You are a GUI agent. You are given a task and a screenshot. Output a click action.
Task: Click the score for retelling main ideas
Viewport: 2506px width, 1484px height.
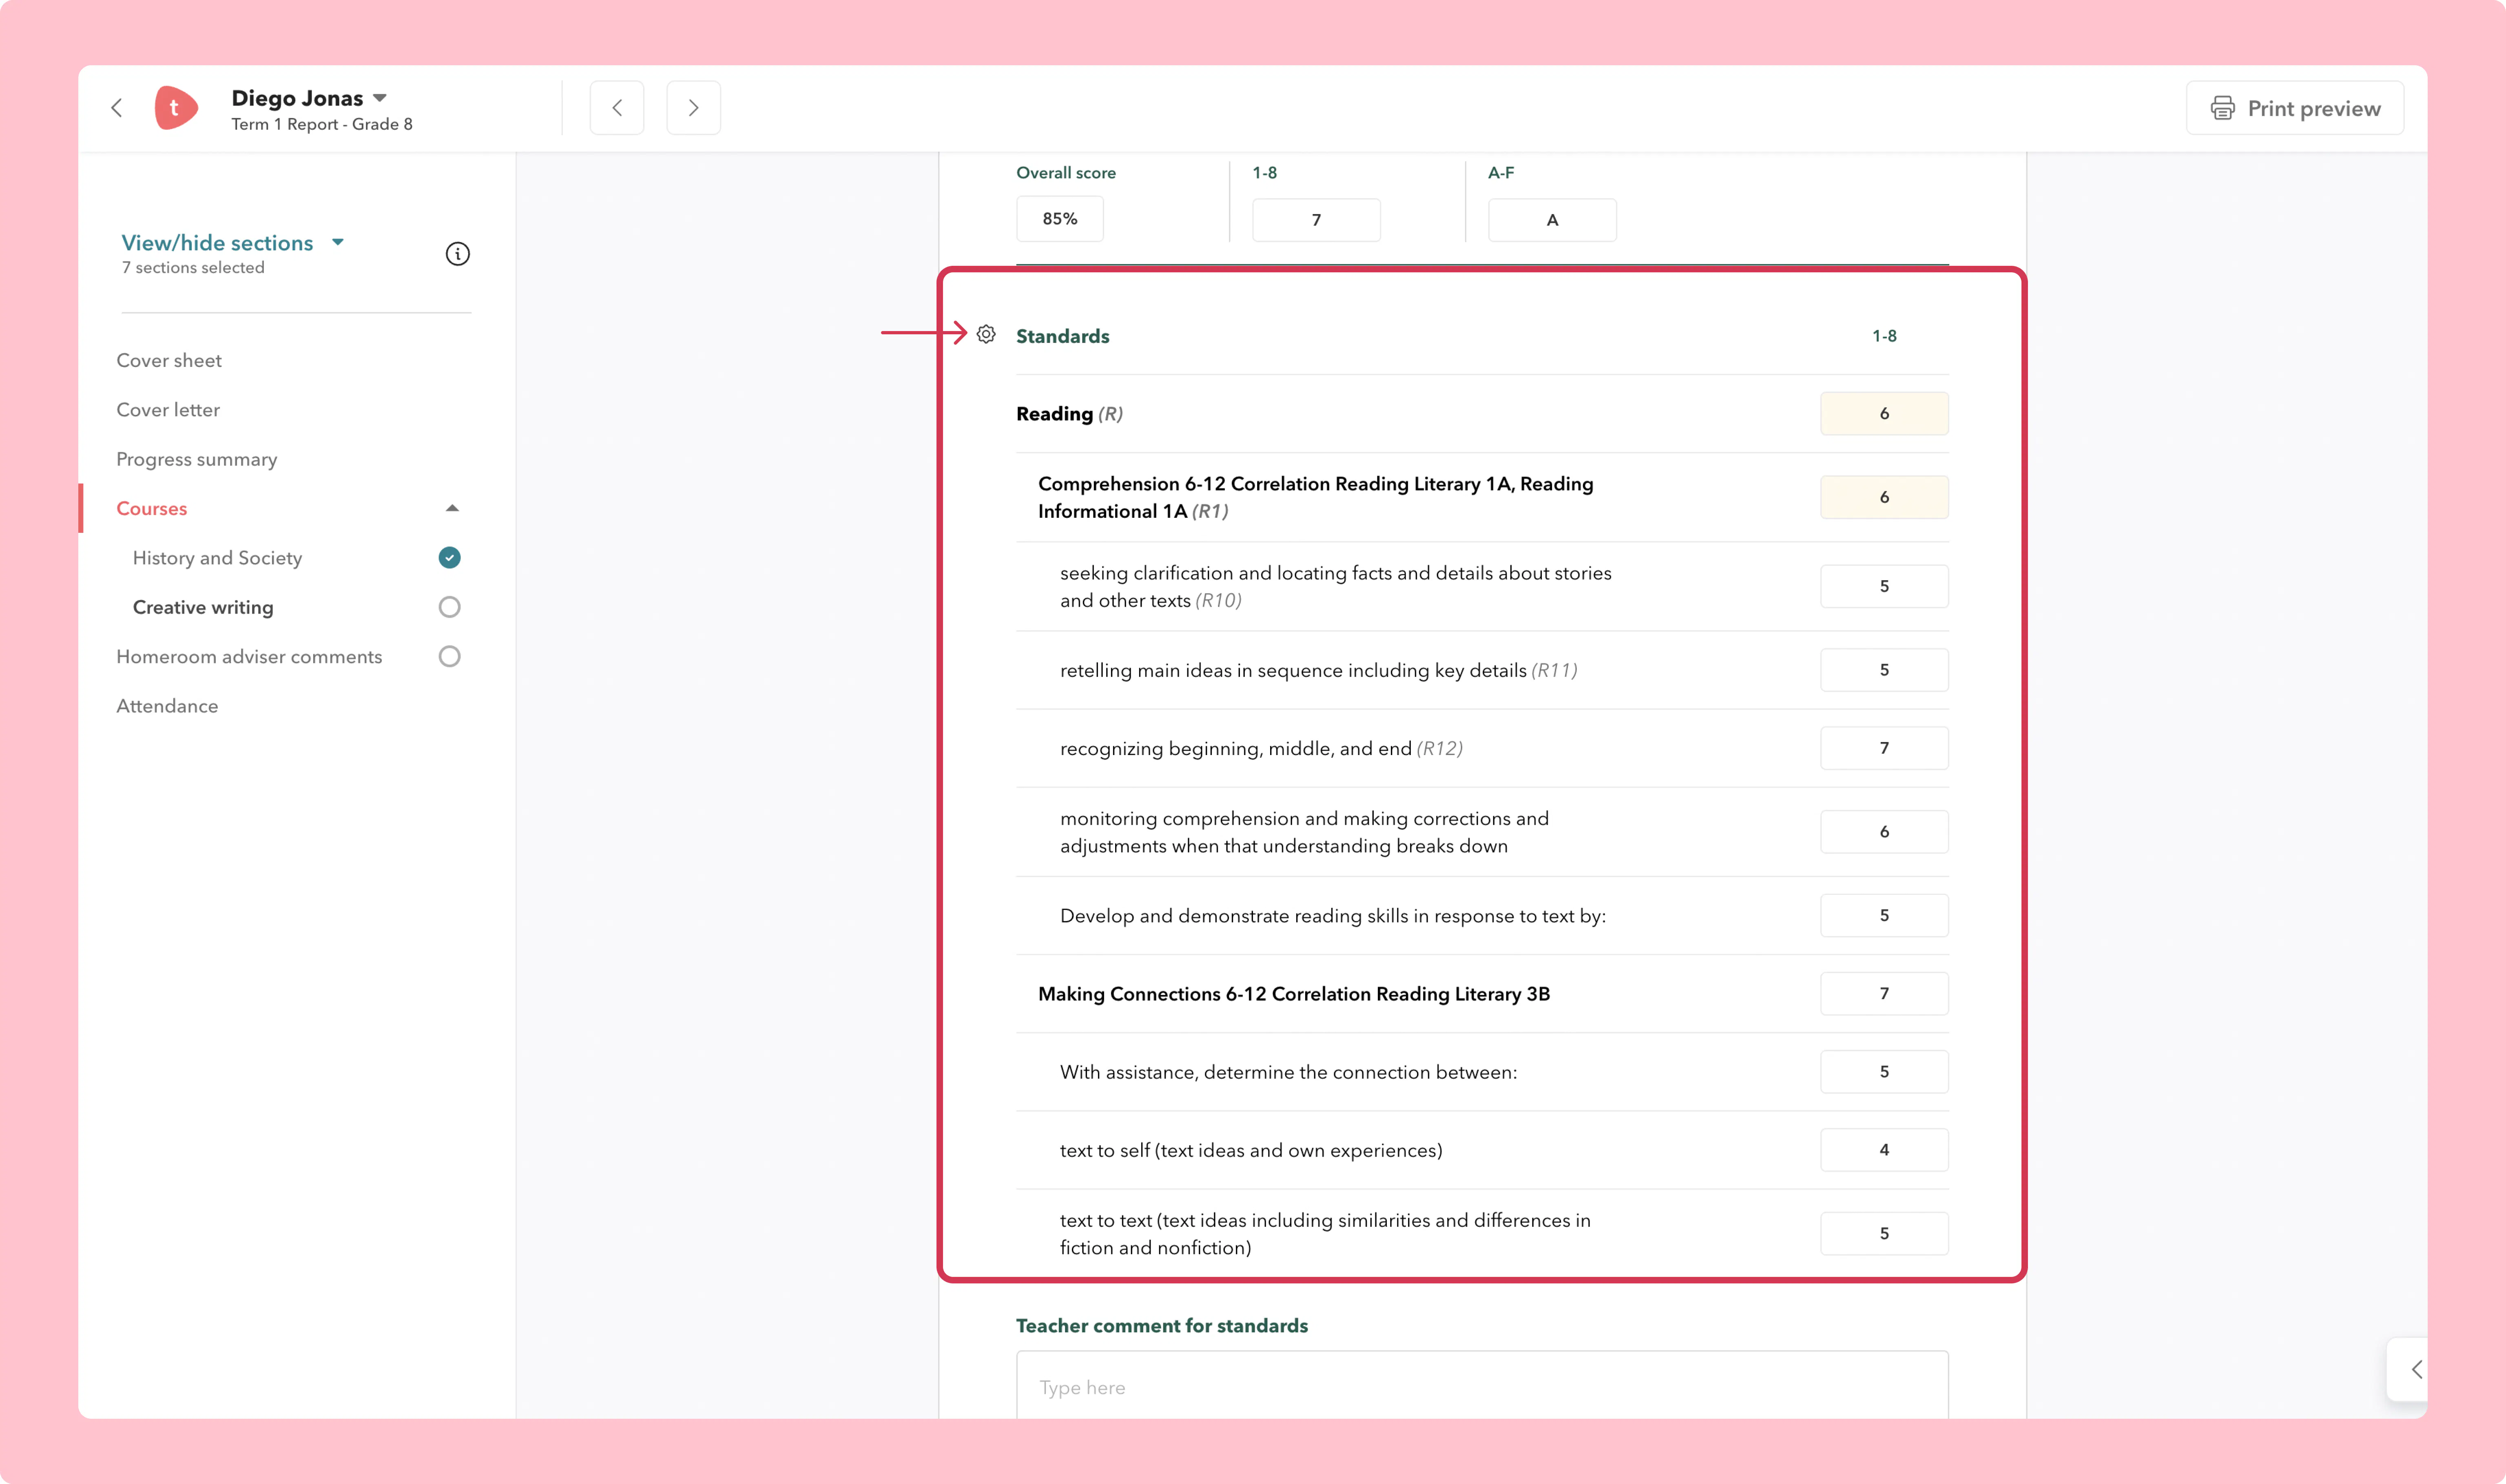click(1885, 670)
